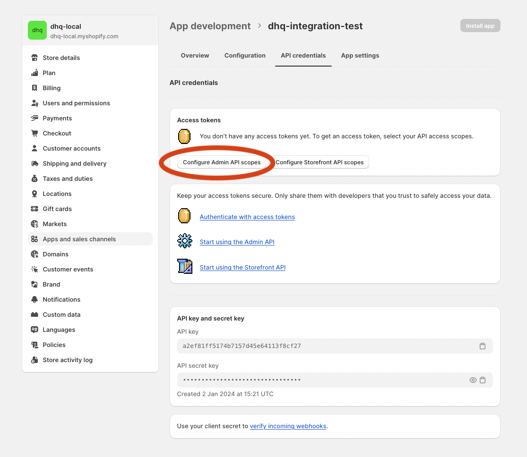Click the dhq-integration-test page title
This screenshot has width=527, height=457.
(x=315, y=26)
